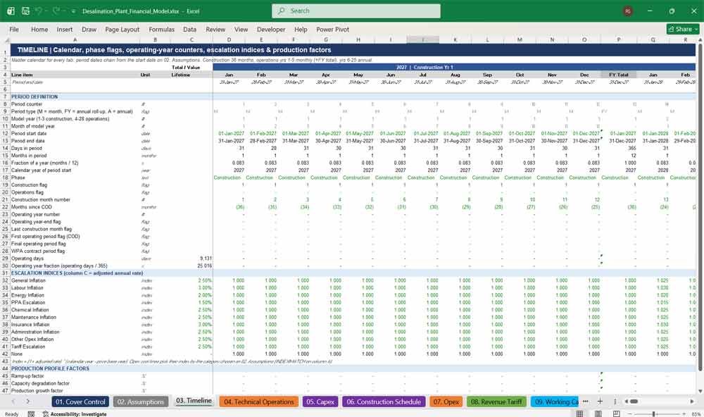Screen dimensions: 704x417
Task: Select the General Inflation row label
Action: tap(28, 280)
